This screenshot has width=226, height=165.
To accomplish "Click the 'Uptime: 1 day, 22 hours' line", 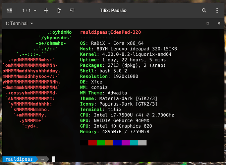I will pos(123,60).
